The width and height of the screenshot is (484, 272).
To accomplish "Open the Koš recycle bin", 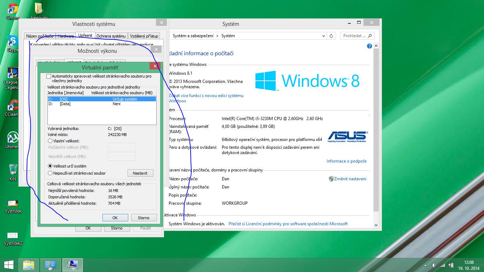I will pos(13,172).
